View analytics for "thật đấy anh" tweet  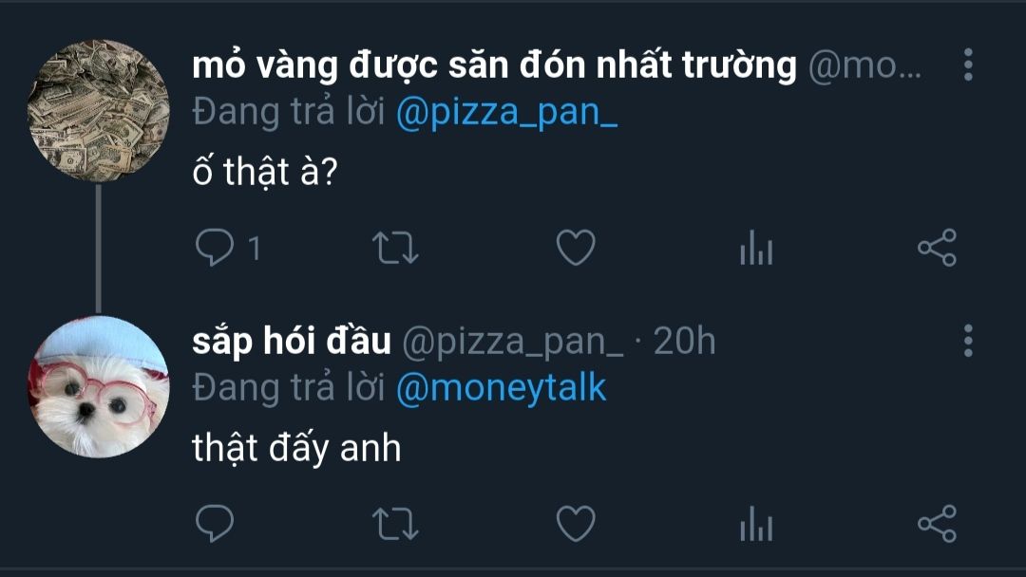(756, 524)
